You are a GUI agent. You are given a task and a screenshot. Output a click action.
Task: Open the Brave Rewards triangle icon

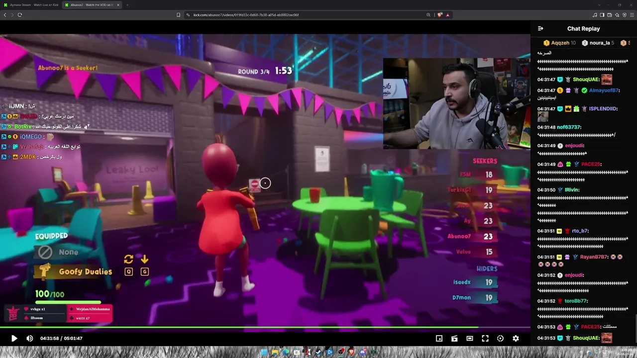447,15
